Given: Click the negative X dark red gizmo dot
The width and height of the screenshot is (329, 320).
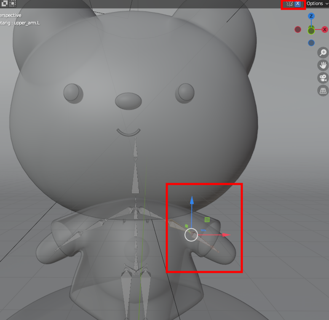Looking at the screenshot, I should coord(298,29).
